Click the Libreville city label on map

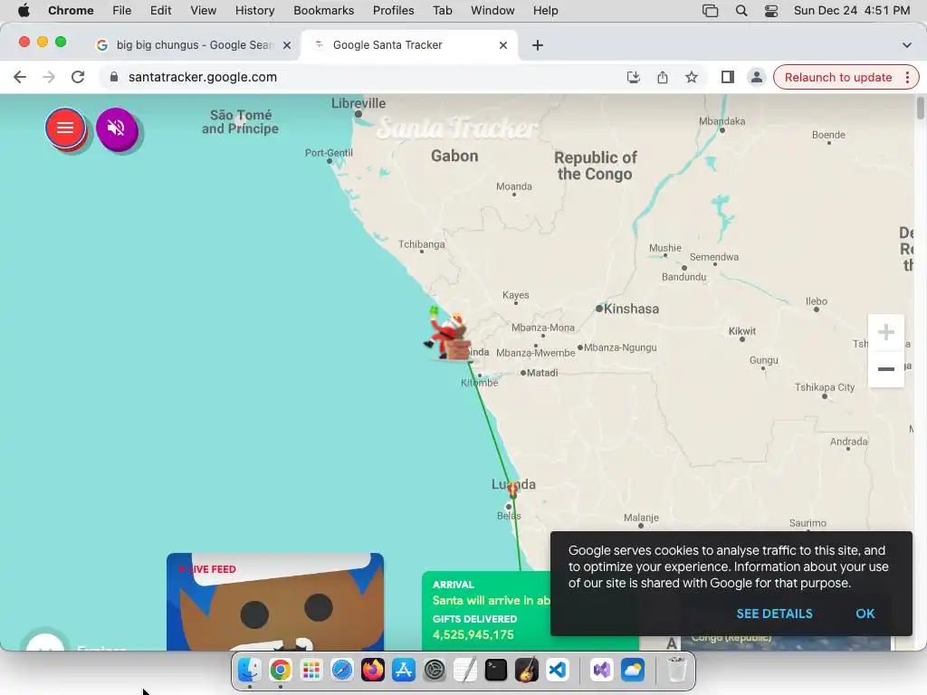click(358, 103)
